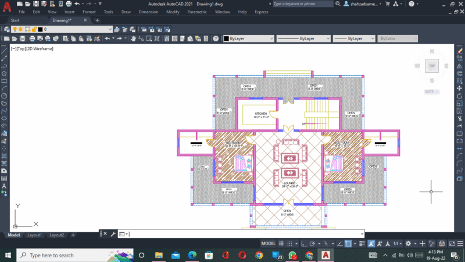Select the Move tool in Modify toolbar

click(459, 88)
